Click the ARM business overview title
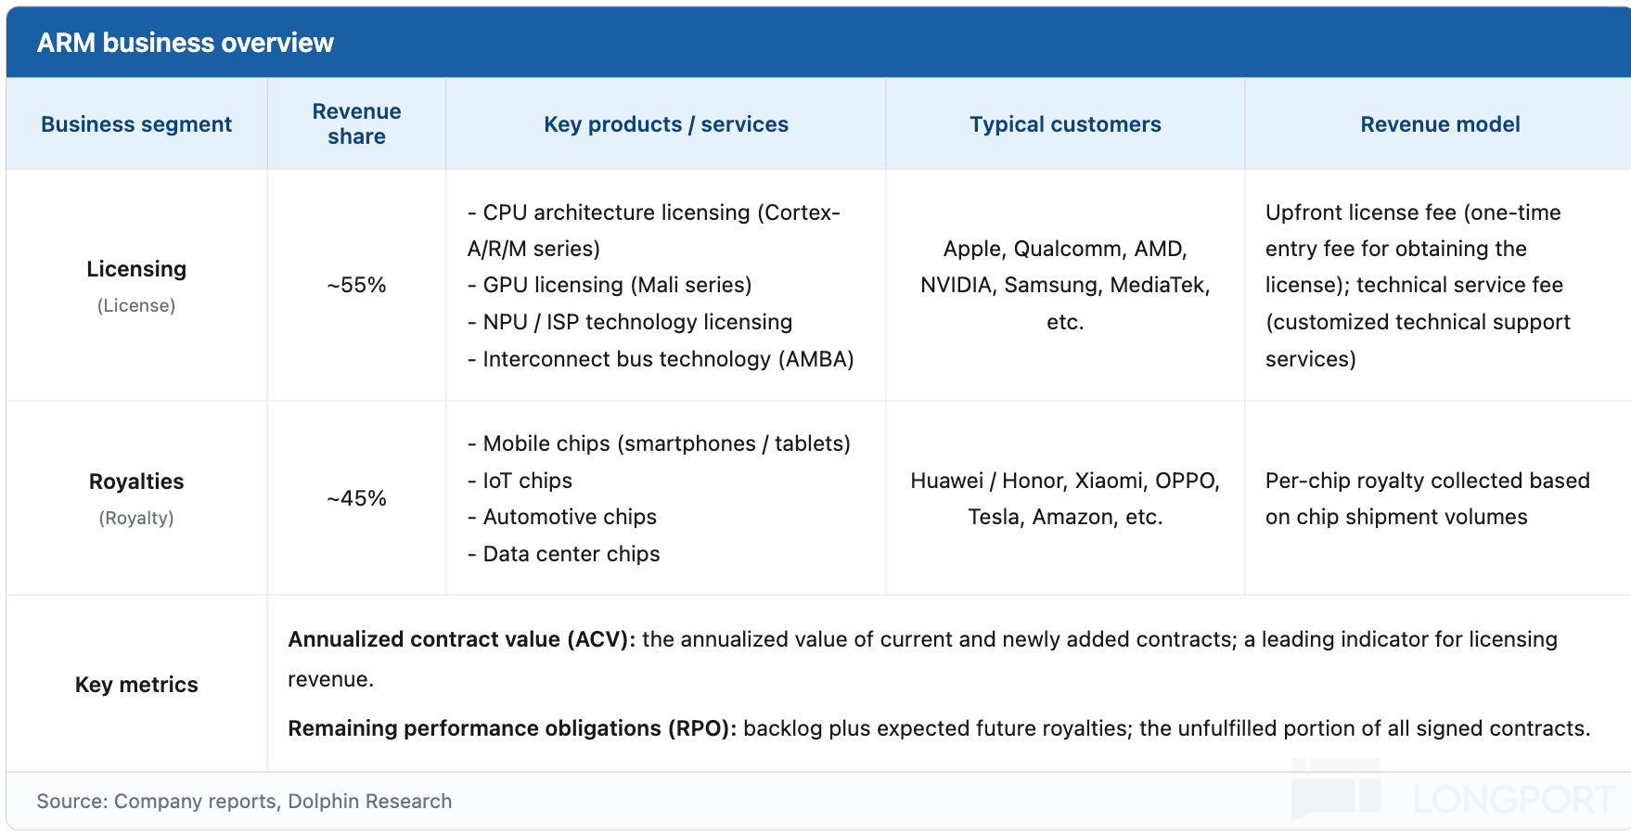Screen dimensions: 1631x835 coord(185,43)
